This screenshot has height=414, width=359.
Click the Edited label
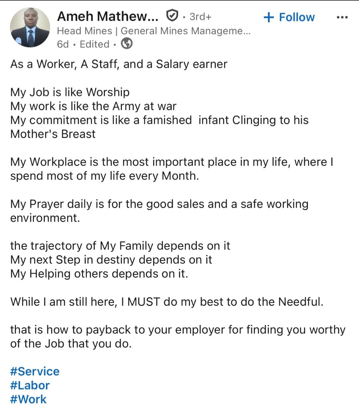coord(94,44)
